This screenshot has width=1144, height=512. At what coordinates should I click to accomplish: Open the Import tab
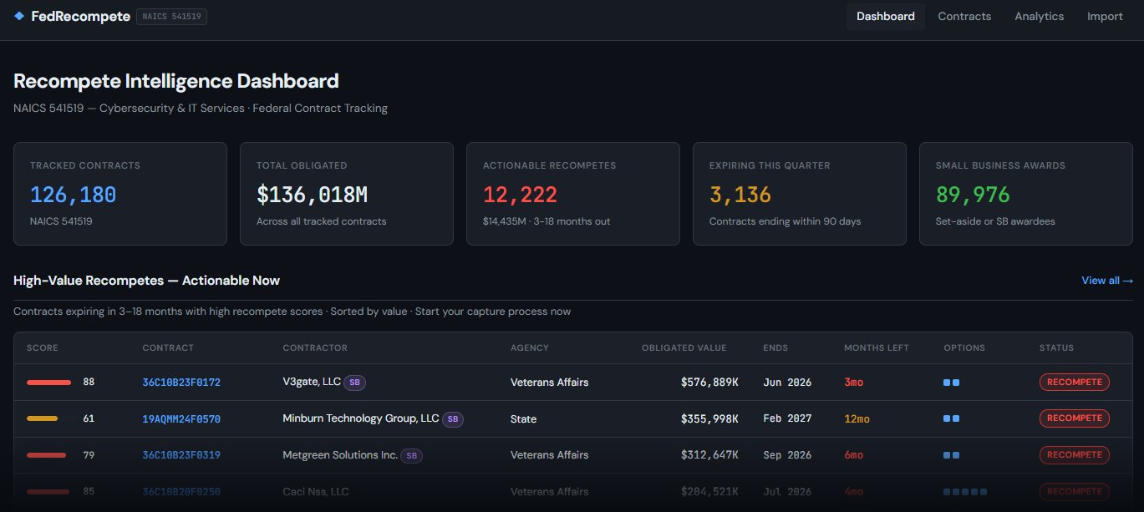pyautogui.click(x=1105, y=16)
